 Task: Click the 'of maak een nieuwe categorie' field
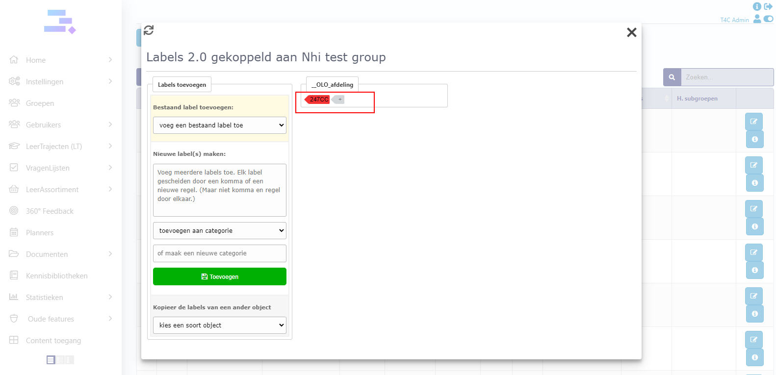(219, 253)
